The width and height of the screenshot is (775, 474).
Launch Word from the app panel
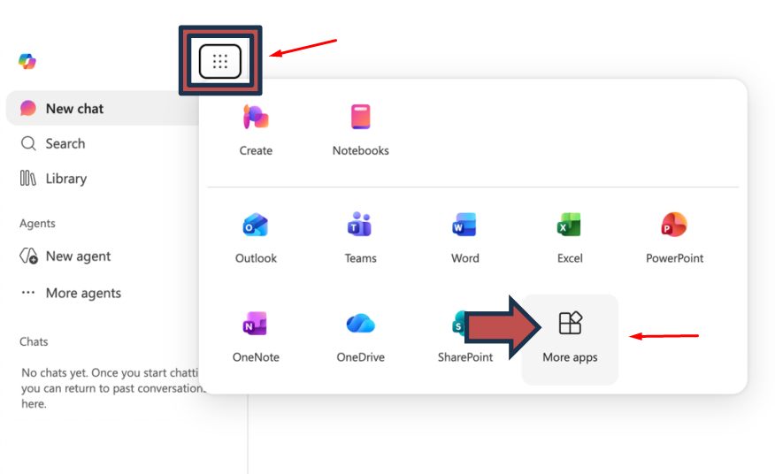pos(465,238)
